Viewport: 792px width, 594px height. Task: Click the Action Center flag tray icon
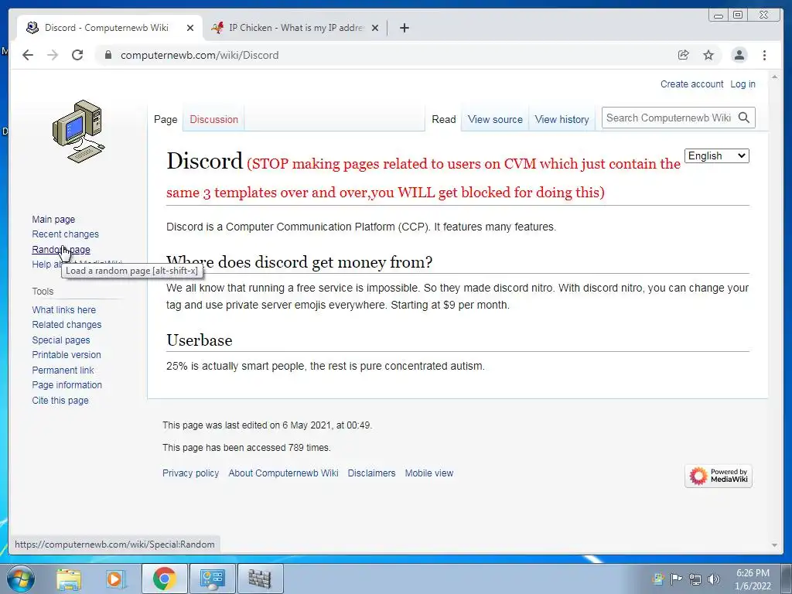click(x=676, y=579)
